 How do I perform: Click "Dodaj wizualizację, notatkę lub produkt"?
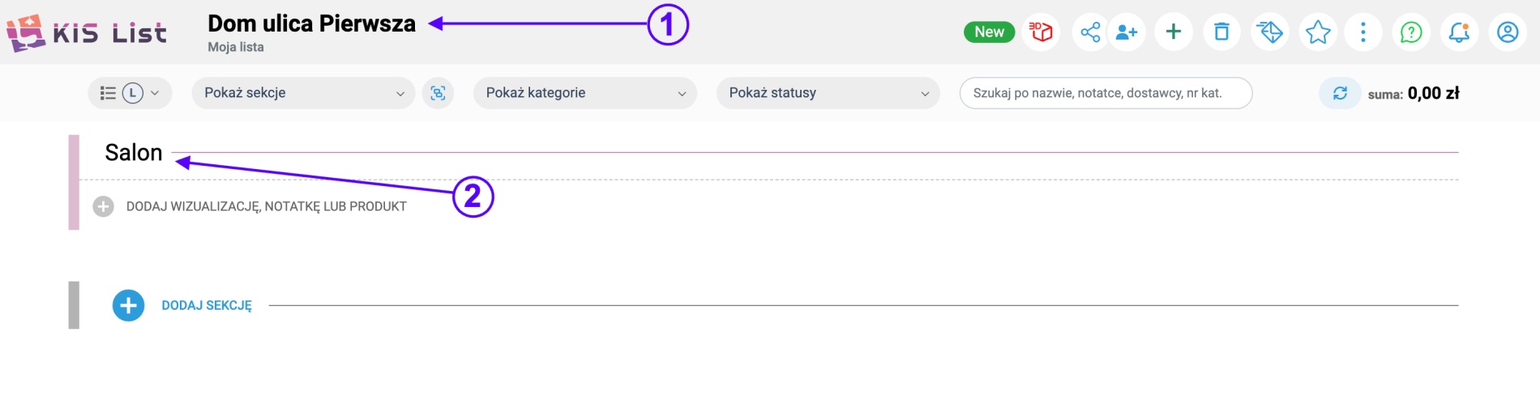point(266,206)
